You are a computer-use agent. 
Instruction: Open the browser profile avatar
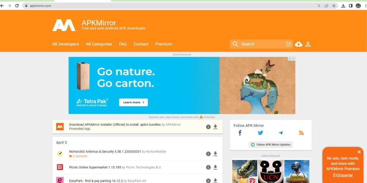358,6
